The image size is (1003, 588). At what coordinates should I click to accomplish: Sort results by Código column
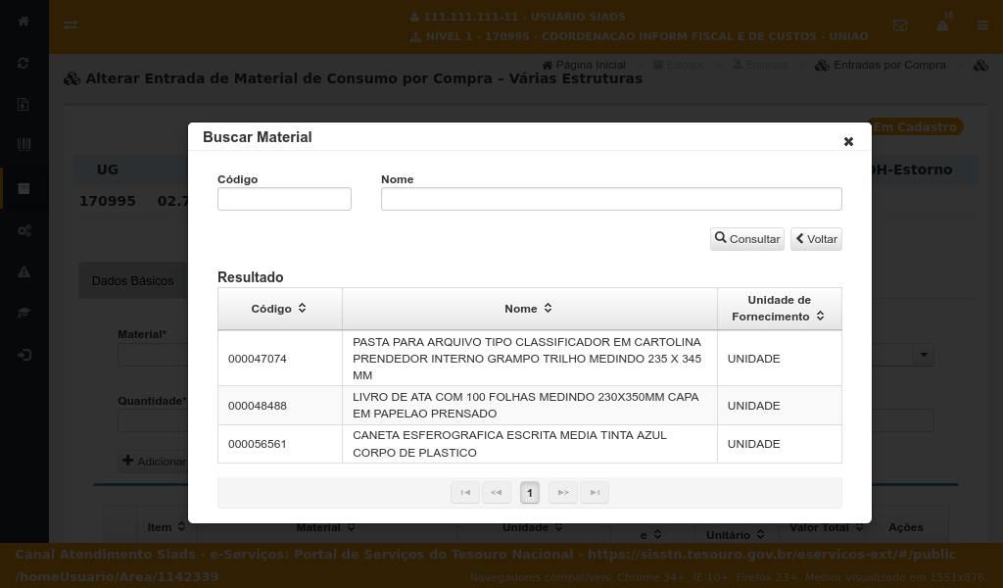279,309
